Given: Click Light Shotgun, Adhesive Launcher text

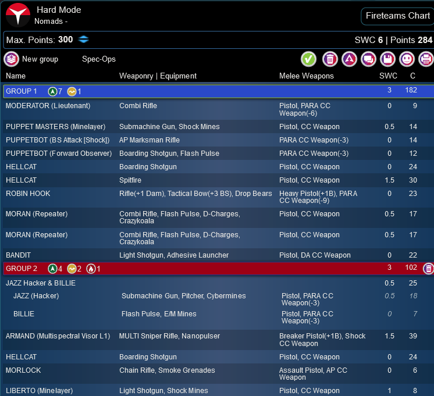Looking at the screenshot, I should (x=174, y=255).
